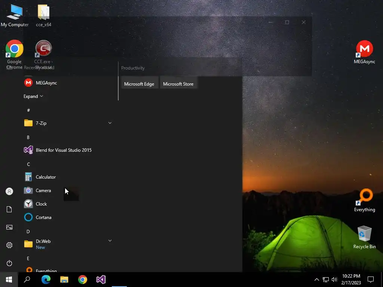Screen dimensions: 383x287
Task: Open the user account icon
Action: 9,191
